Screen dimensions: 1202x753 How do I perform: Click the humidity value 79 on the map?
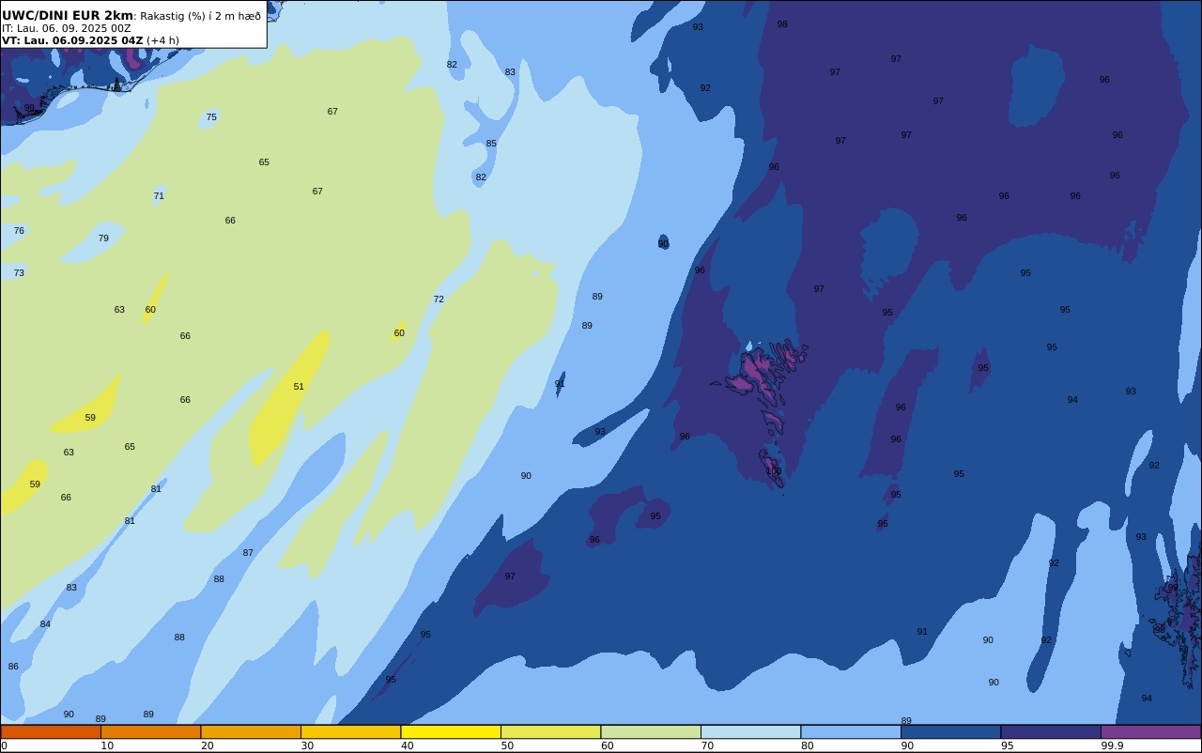coord(103,238)
